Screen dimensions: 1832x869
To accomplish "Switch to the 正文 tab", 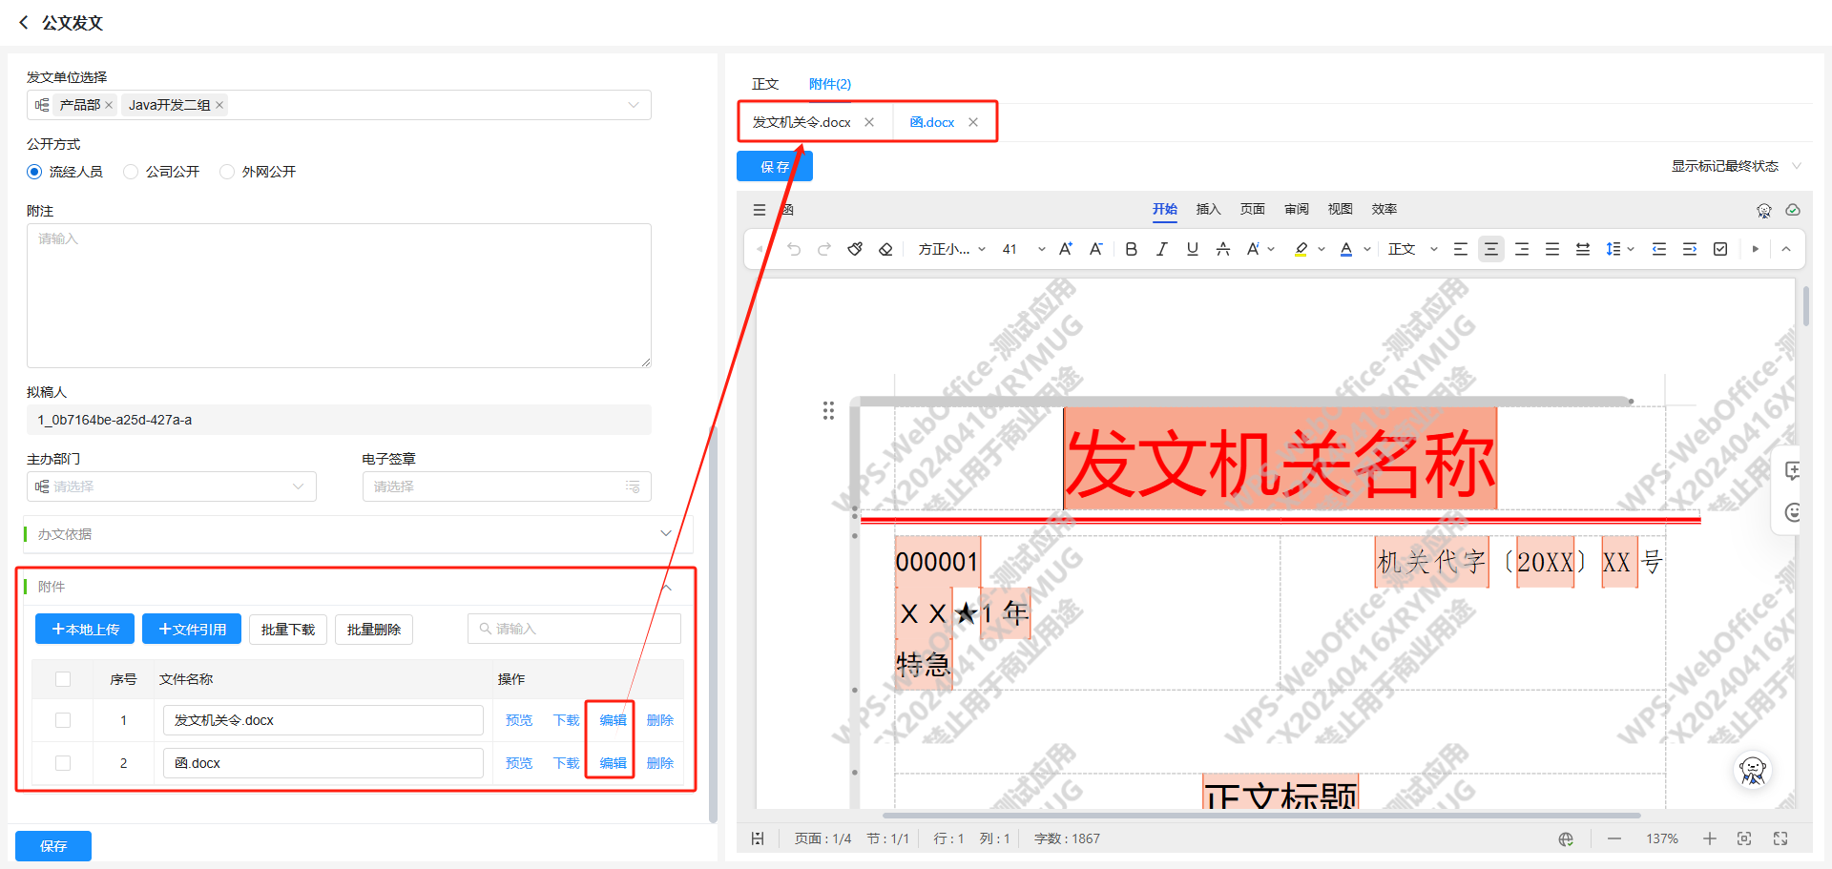I will pos(765,84).
